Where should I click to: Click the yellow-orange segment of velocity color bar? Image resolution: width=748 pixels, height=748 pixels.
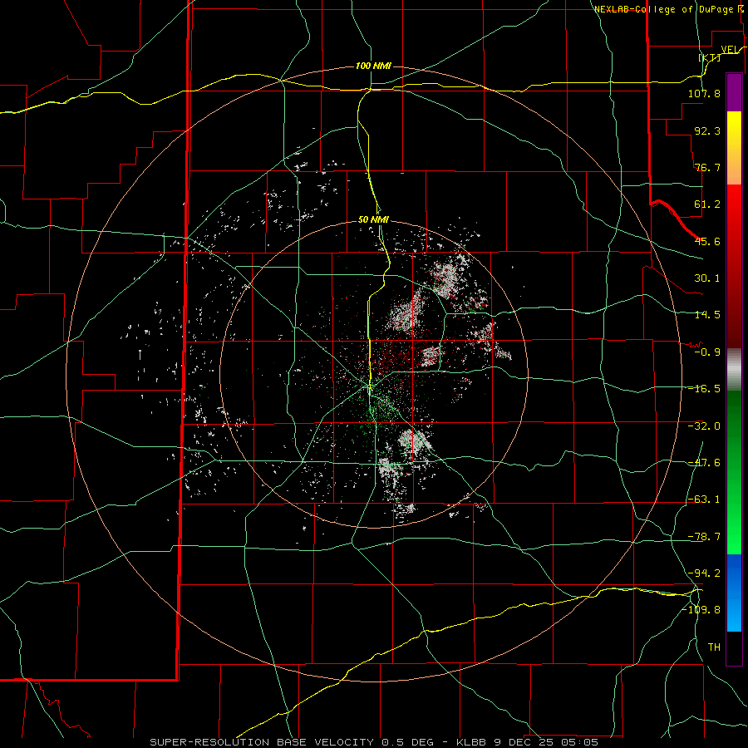pyautogui.click(x=734, y=148)
